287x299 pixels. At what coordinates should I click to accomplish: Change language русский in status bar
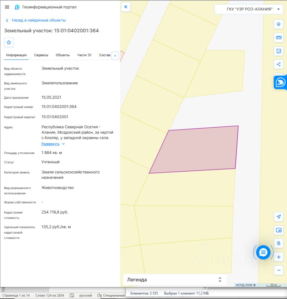[x=85, y=295]
